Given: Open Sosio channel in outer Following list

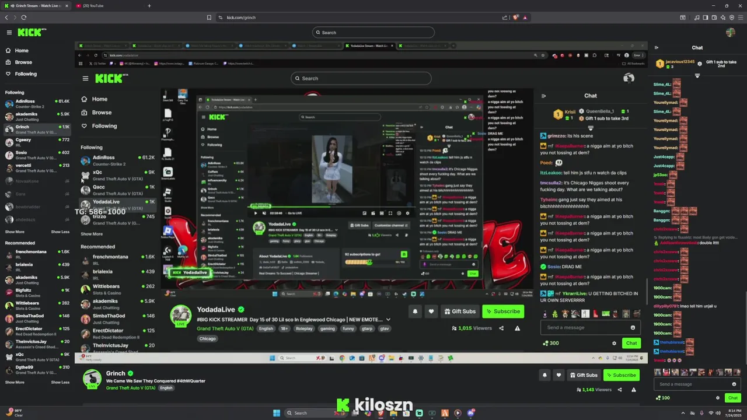Looking at the screenshot, I should click(36, 155).
